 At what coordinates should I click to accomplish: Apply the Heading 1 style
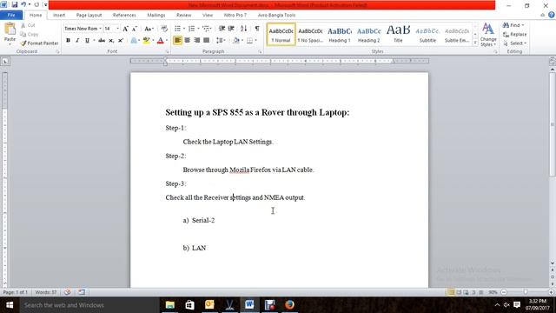(340, 35)
